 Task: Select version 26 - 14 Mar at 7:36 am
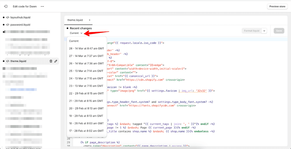(x=87, y=63)
